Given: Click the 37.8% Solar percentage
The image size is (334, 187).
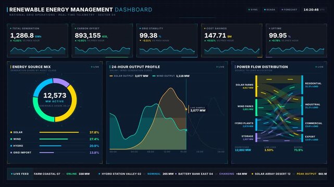Looking at the screenshot, I should coord(94,132).
